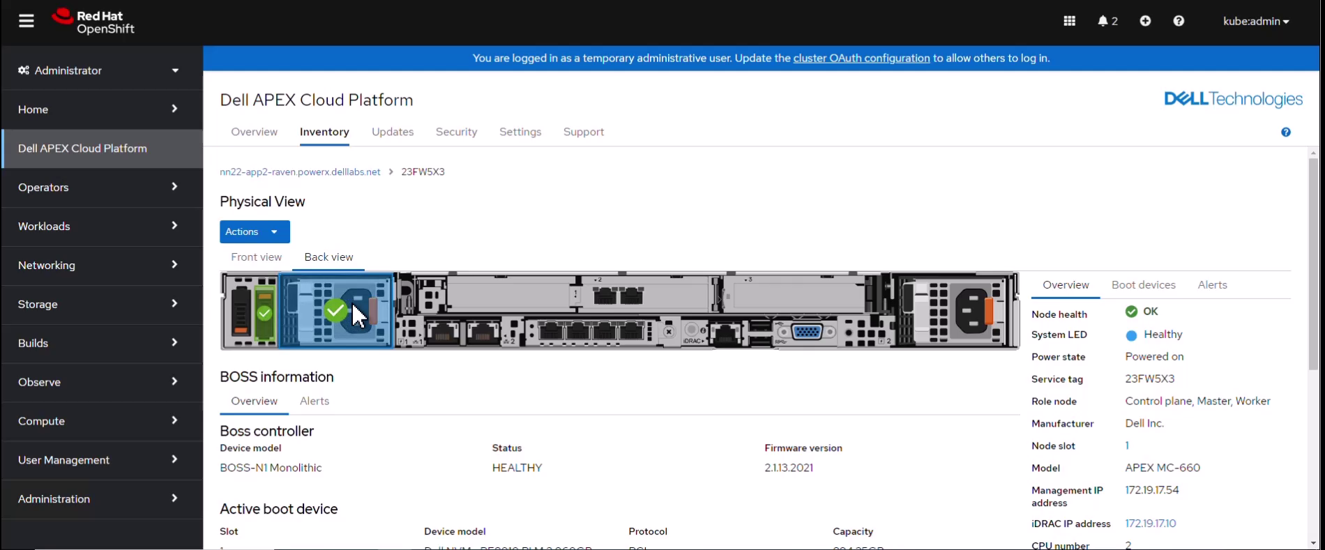Click the Dell Technologies logo

click(x=1233, y=100)
